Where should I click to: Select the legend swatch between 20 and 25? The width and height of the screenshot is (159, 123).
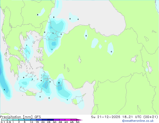click(x=45, y=120)
